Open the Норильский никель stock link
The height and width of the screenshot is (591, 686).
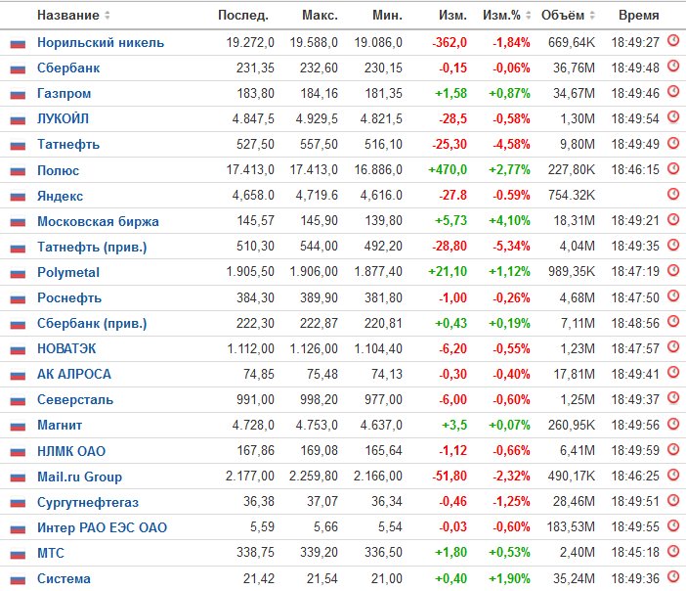click(101, 42)
